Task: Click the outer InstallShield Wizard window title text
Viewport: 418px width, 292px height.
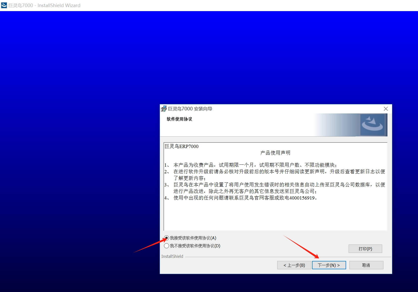Action: 44,5
